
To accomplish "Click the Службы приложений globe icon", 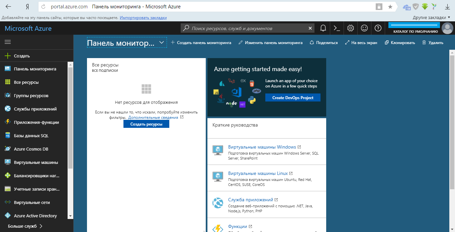I will 8,109.
